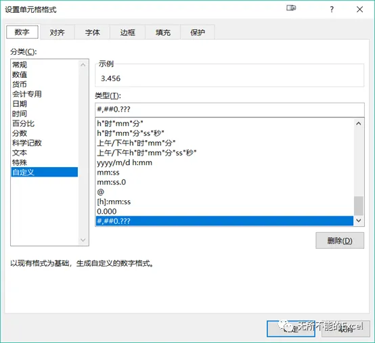The image size is (375, 343).
Task: Select format h"时"mm"分"
Action: [225, 123]
